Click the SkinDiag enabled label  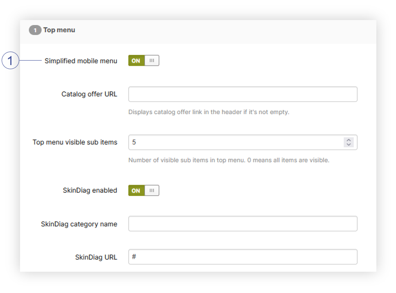(90, 191)
